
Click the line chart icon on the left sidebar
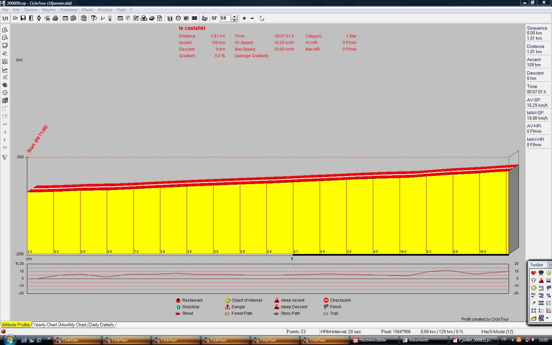pos(5,69)
